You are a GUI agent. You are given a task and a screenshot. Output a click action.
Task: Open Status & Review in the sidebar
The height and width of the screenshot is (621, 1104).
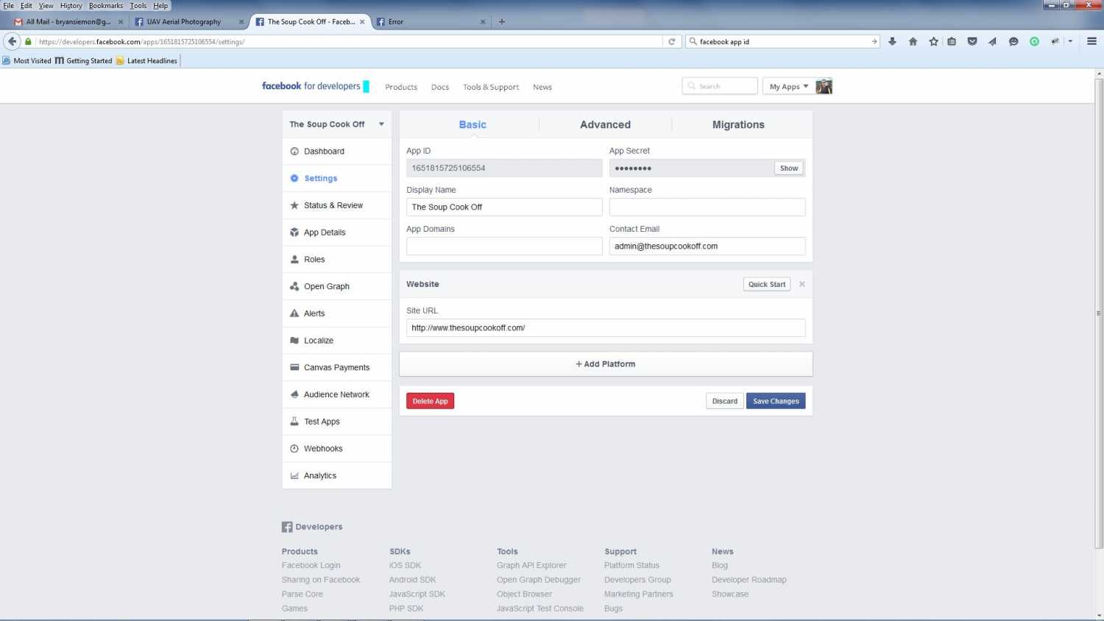pyautogui.click(x=337, y=205)
